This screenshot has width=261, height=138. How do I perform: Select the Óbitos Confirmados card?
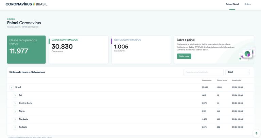[x=141, y=50]
